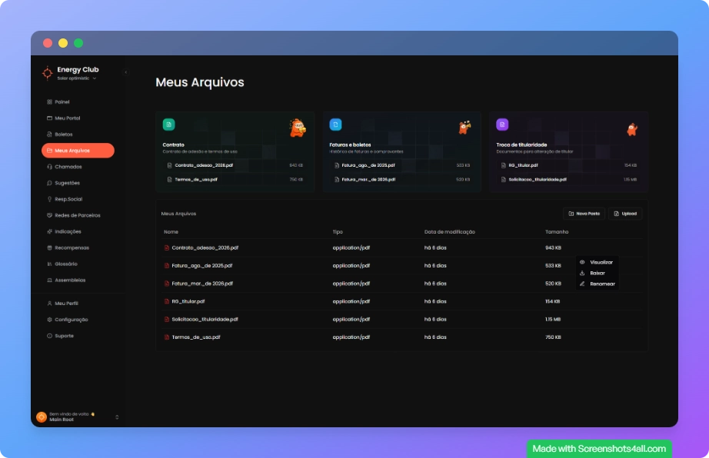Sort the table by Nome column header
709x458 pixels.
(171, 231)
